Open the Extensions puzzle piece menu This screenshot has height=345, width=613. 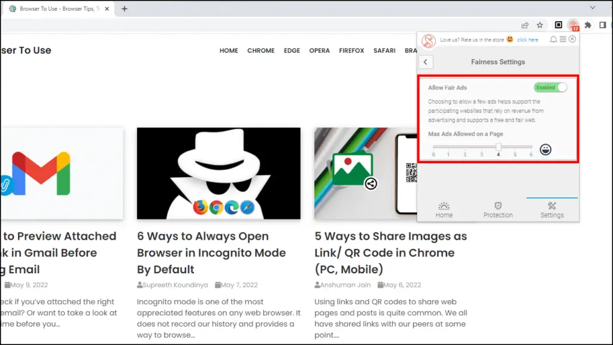pos(588,25)
